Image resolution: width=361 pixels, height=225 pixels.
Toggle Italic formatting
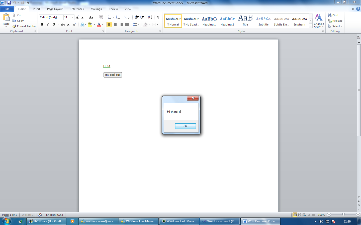point(48,24)
